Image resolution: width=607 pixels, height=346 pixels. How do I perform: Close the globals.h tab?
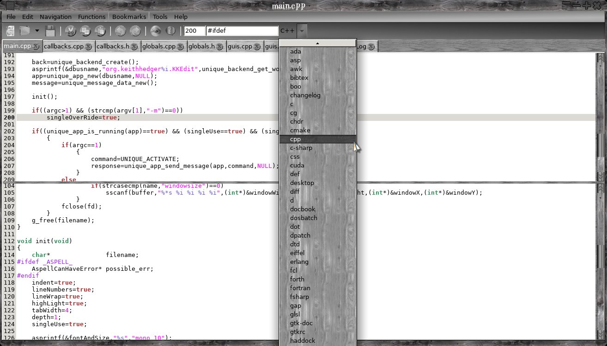pos(219,46)
